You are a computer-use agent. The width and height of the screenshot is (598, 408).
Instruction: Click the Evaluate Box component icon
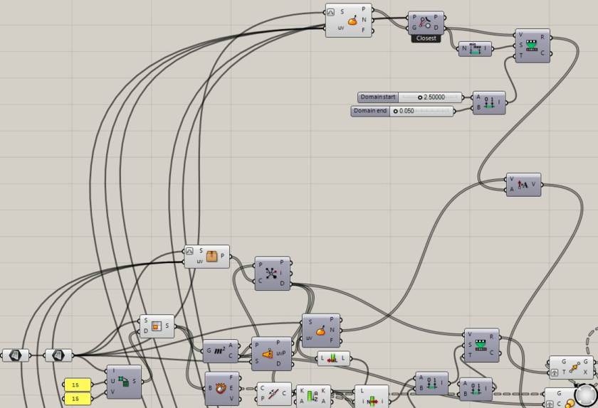coord(211,257)
